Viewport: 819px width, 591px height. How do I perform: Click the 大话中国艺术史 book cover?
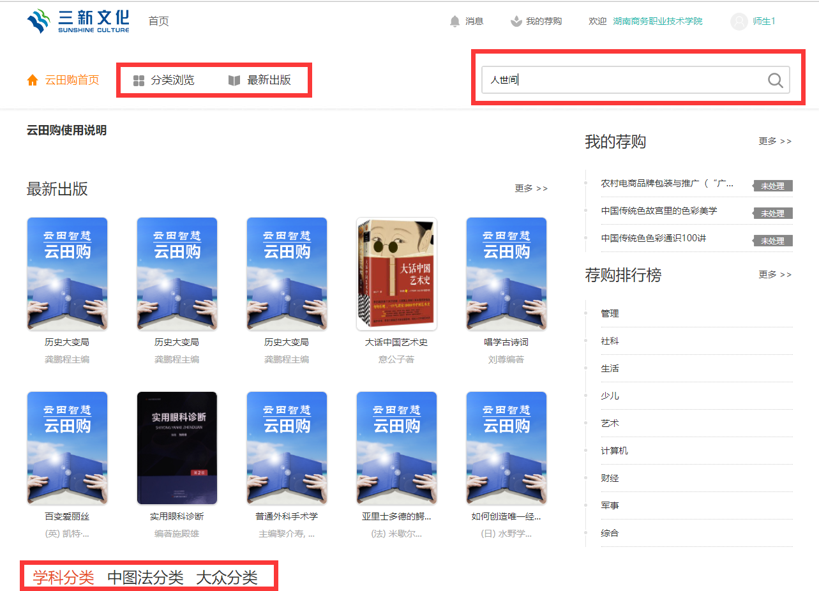click(396, 274)
